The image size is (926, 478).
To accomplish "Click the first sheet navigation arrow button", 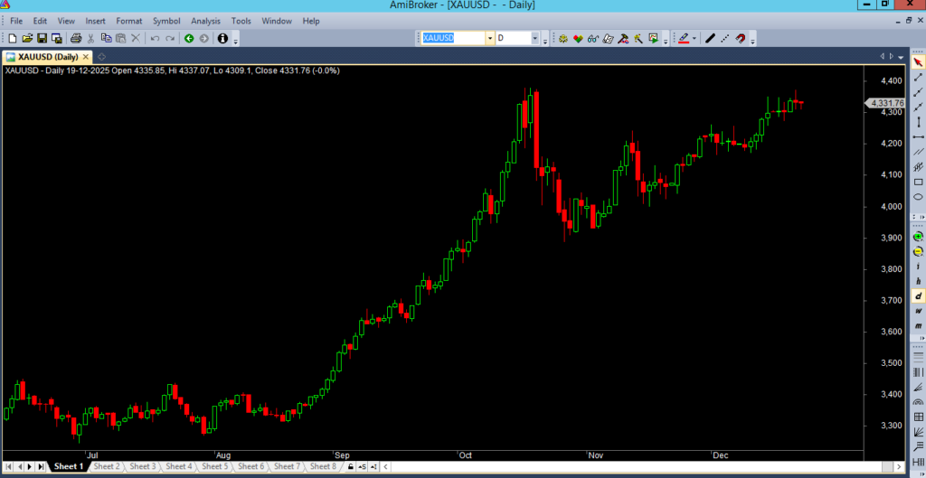I will 8,466.
